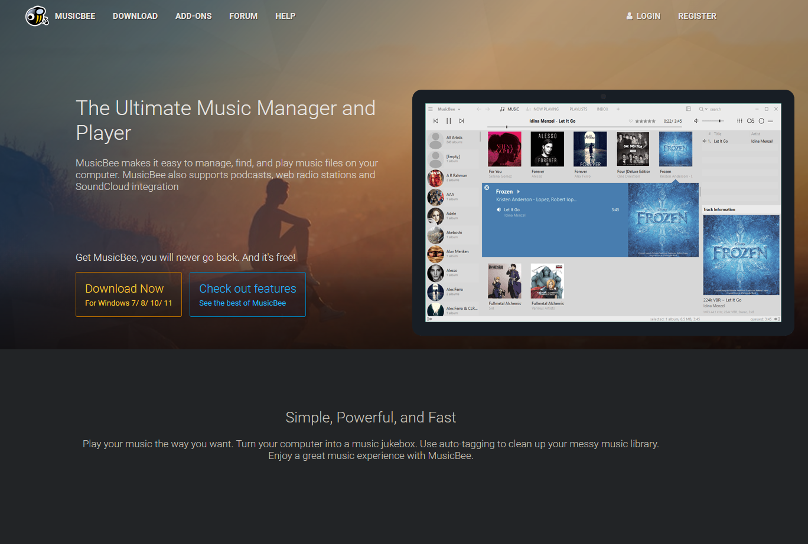Click the status bar icon at bottom-left of player

[x=430, y=319]
